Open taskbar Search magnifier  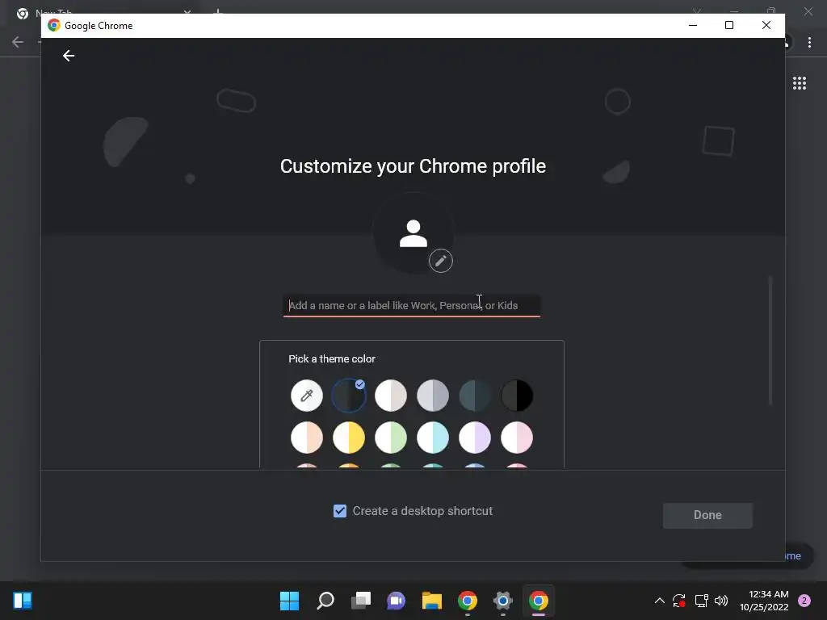click(x=325, y=601)
